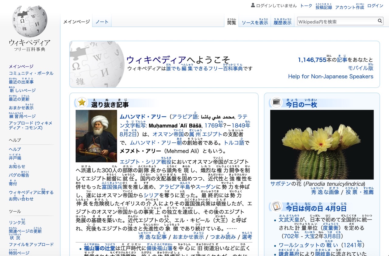Open the Muhammad Ali portrait thumbnail

point(96,136)
